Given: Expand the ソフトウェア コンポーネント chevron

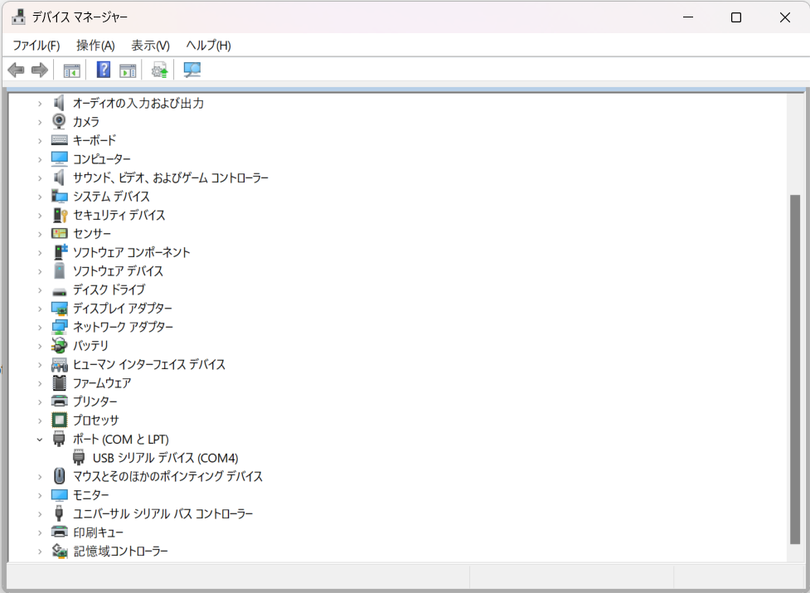Looking at the screenshot, I should coord(40,253).
